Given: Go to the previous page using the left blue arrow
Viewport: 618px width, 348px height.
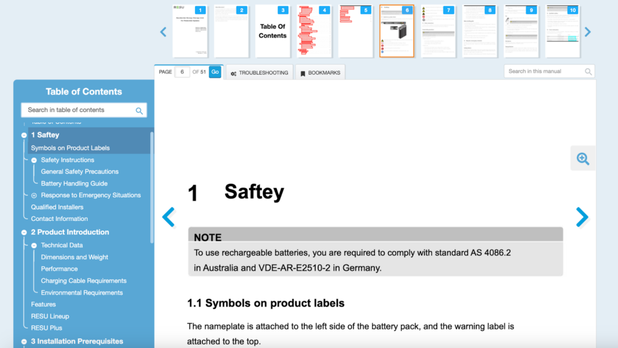Looking at the screenshot, I should 168,217.
